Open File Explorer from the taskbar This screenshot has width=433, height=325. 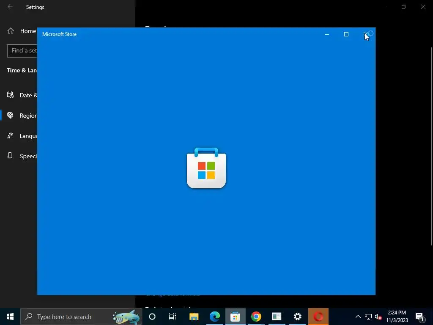[x=194, y=317]
